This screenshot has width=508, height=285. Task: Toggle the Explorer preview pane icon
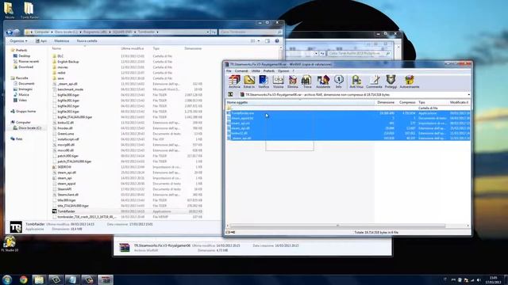coord(267,41)
